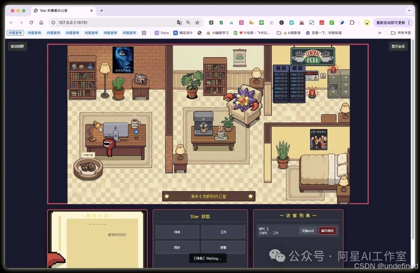
Task: Open the bookmark bar apps grid icon
Action: [144, 33]
